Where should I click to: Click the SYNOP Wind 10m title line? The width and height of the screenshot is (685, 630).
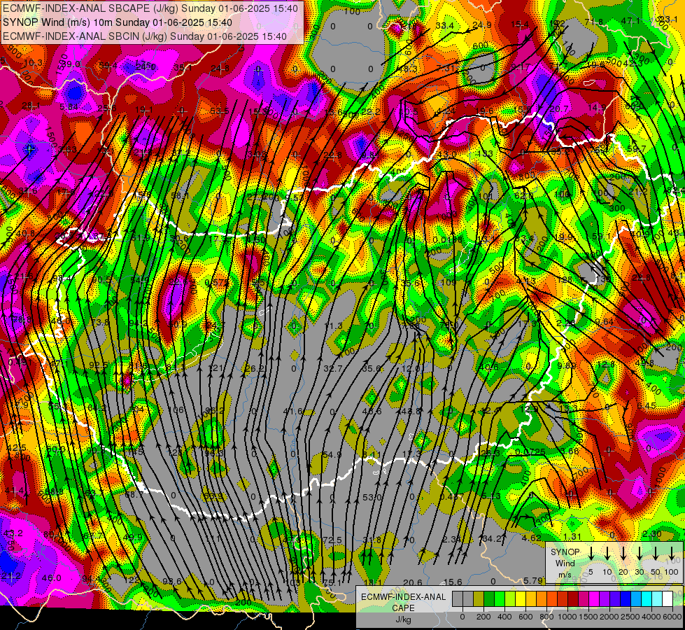(x=118, y=22)
